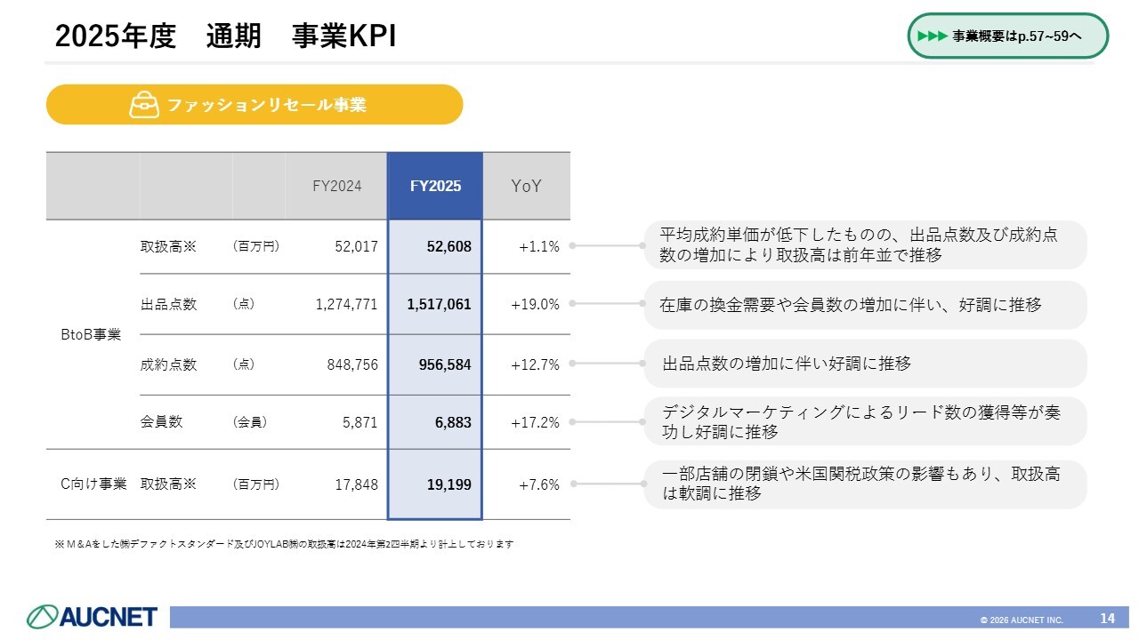Click the green triple-arrow icon
Image resolution: width=1139 pixels, height=640 pixels.
pyautogui.click(x=931, y=36)
